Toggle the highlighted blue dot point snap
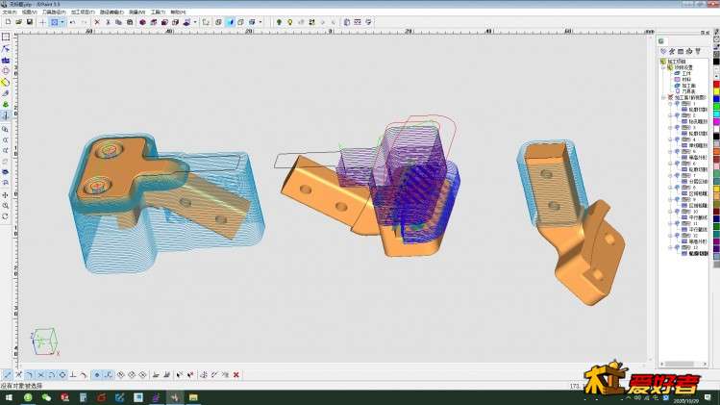 tap(97, 375)
